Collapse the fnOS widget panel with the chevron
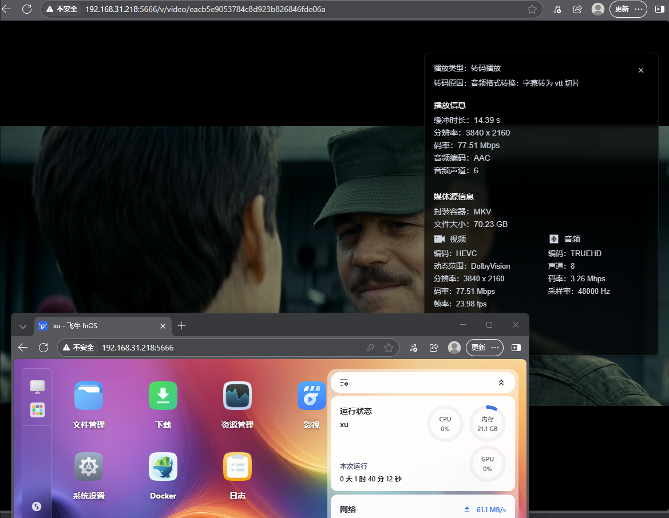This screenshot has width=669, height=518. click(x=501, y=383)
